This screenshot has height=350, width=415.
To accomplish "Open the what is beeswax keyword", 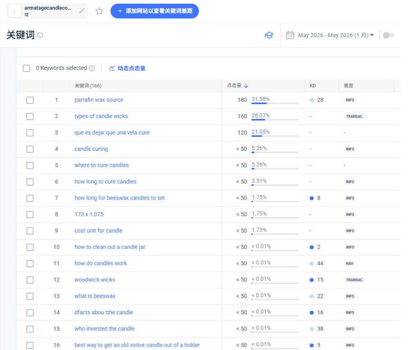I will (95, 296).
